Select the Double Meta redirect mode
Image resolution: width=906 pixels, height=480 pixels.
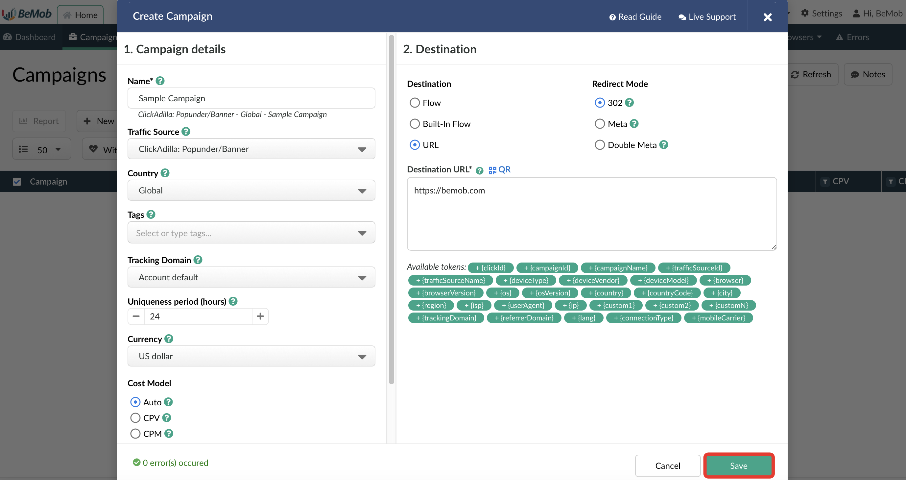click(x=600, y=145)
